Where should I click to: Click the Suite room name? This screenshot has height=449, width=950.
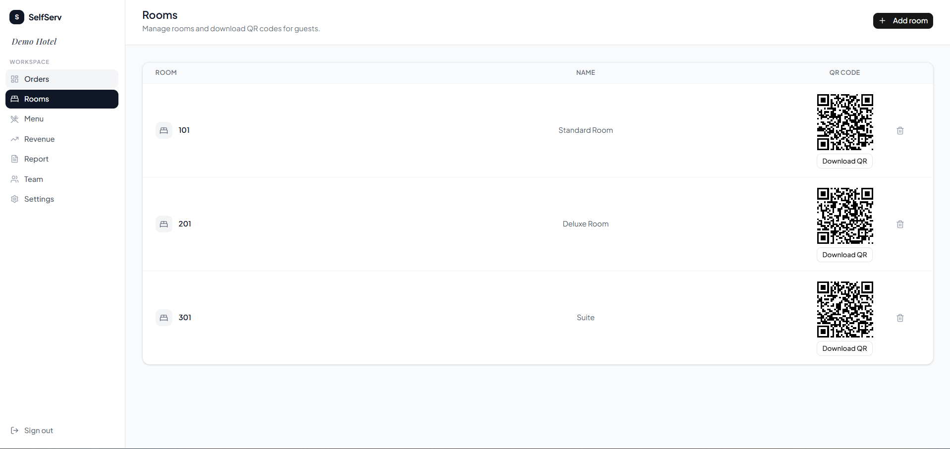pyautogui.click(x=586, y=318)
